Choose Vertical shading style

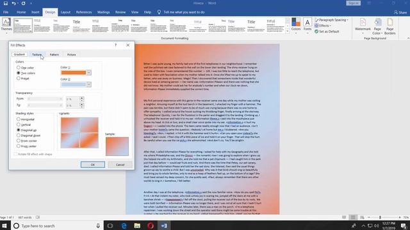pos(19,125)
